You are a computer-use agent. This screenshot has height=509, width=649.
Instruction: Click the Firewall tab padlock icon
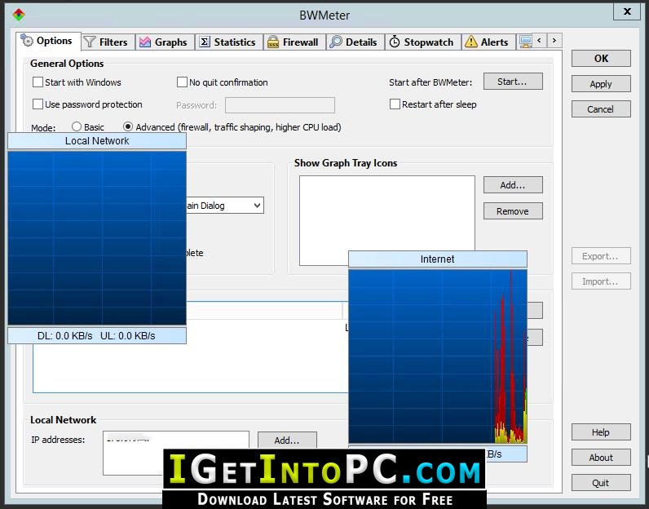[273, 42]
